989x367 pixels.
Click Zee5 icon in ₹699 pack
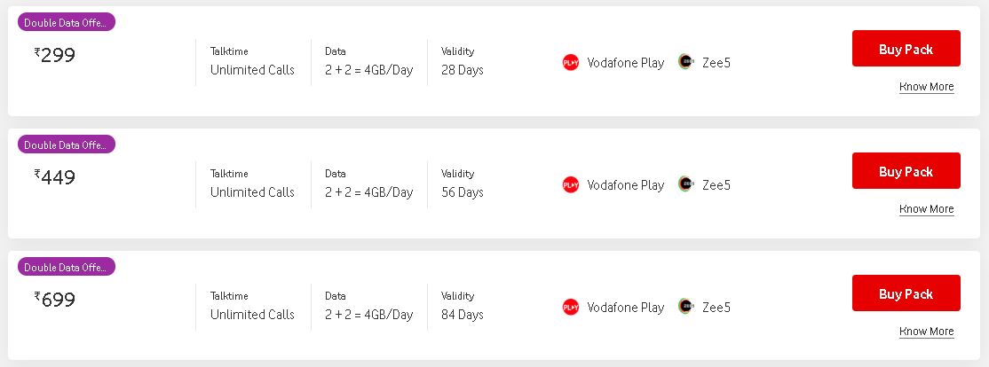[684, 307]
